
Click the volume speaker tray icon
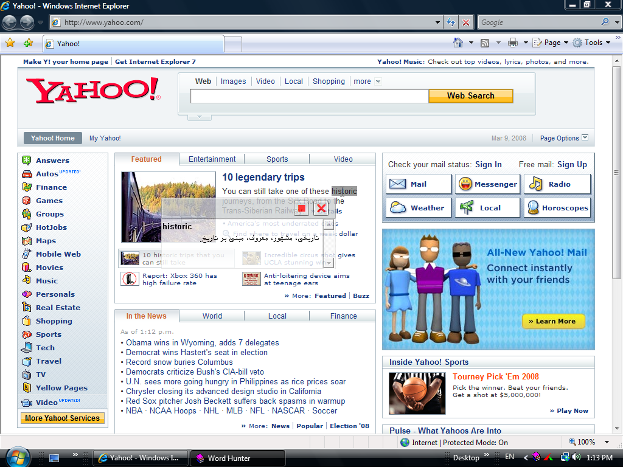click(x=576, y=457)
